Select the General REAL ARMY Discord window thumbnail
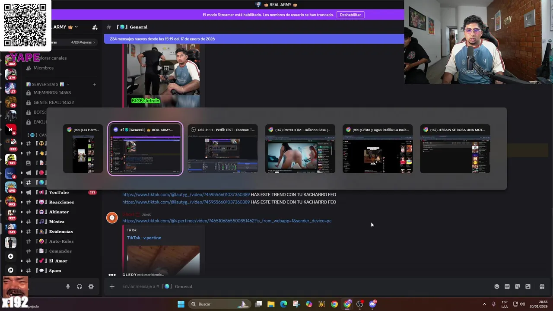Screen dimensions: 553x311 tap(145, 149)
